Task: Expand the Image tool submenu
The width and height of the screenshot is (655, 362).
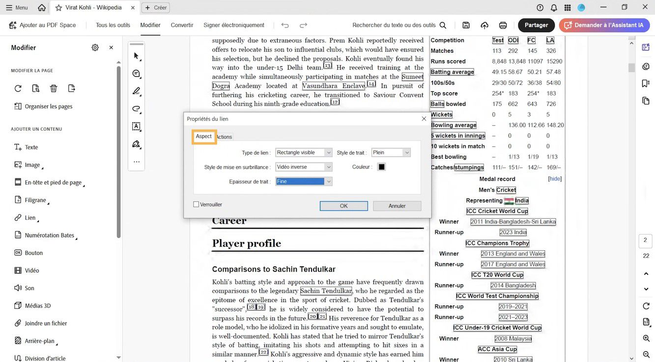Action: [42, 167]
